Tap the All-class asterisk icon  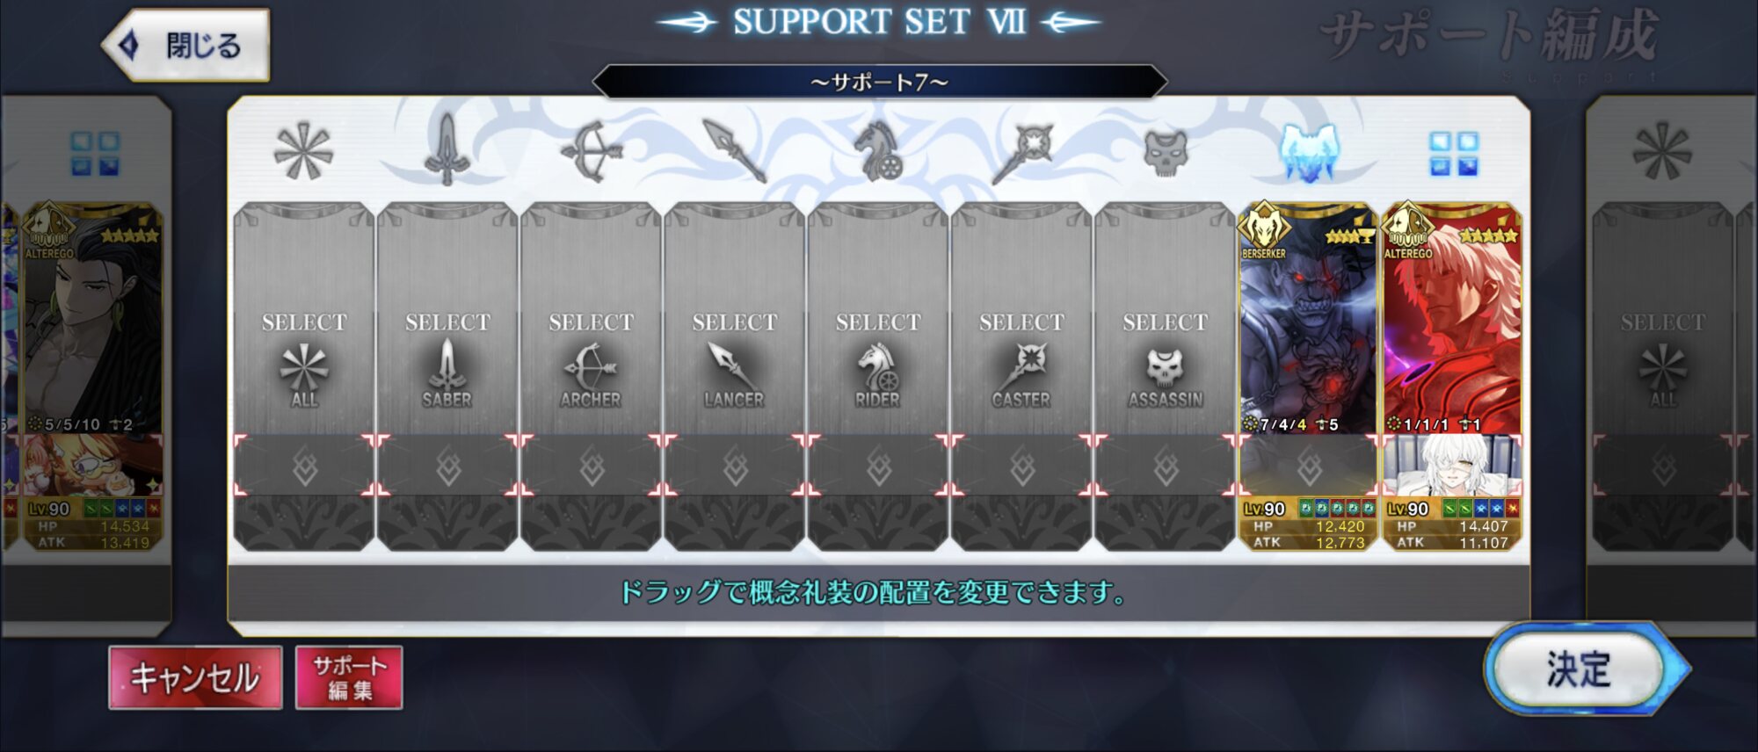(303, 152)
